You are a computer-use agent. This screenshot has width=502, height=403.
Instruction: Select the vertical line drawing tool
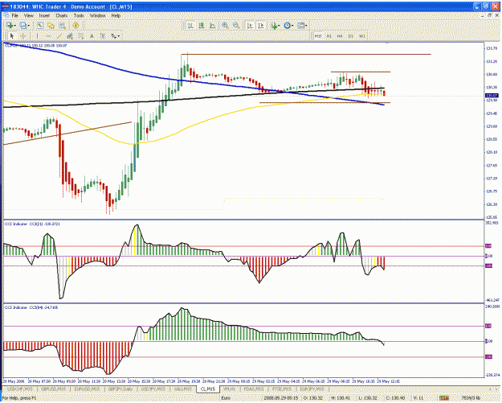[x=37, y=36]
